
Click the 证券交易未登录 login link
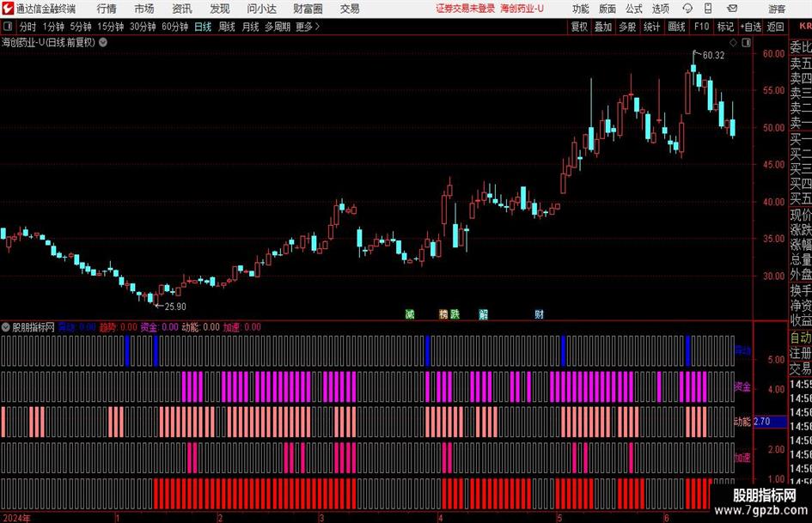coord(465,9)
